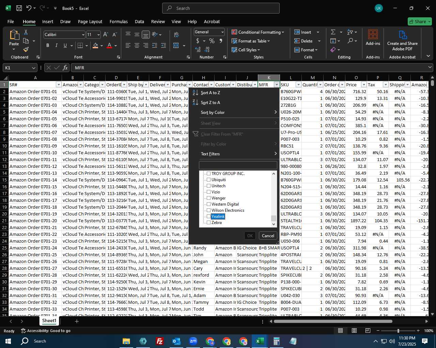This screenshot has width=436, height=348.
Task: Click the Increase Indent icon
Action: click(163, 45)
